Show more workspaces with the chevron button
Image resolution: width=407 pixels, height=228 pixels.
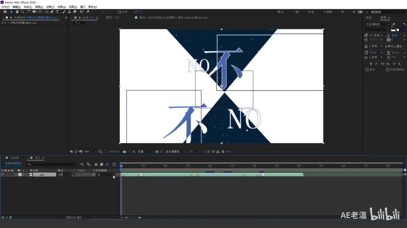click(354, 12)
